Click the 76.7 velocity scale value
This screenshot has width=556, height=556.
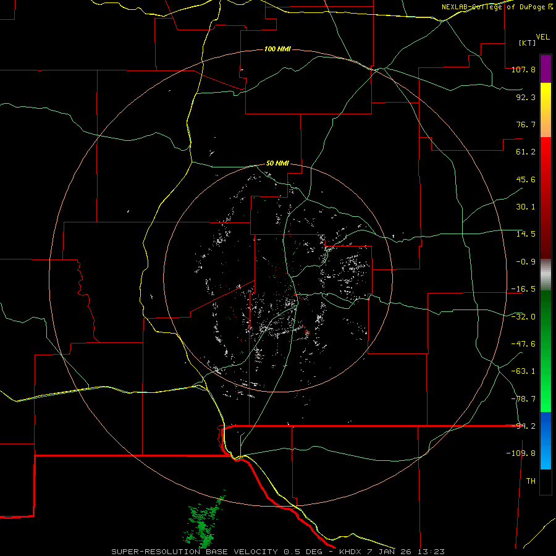coord(526,124)
